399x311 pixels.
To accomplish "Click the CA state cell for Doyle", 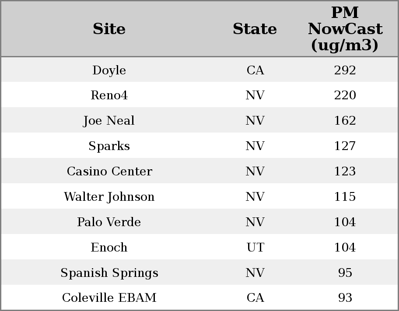I will pyautogui.click(x=255, y=70).
